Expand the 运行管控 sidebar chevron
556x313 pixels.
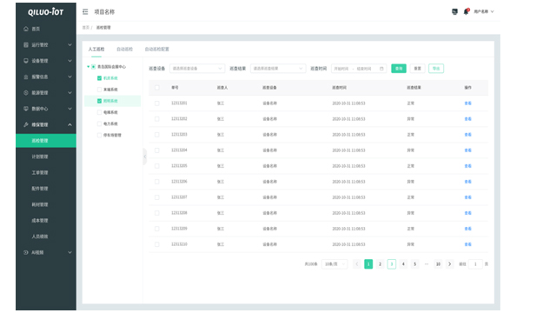[x=69, y=44]
